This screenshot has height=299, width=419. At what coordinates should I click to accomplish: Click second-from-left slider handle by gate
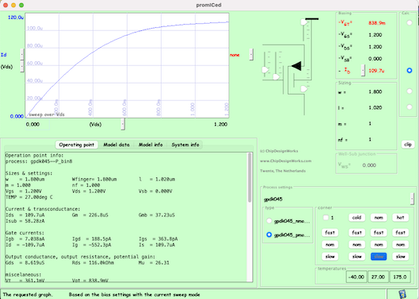pyautogui.click(x=276, y=77)
